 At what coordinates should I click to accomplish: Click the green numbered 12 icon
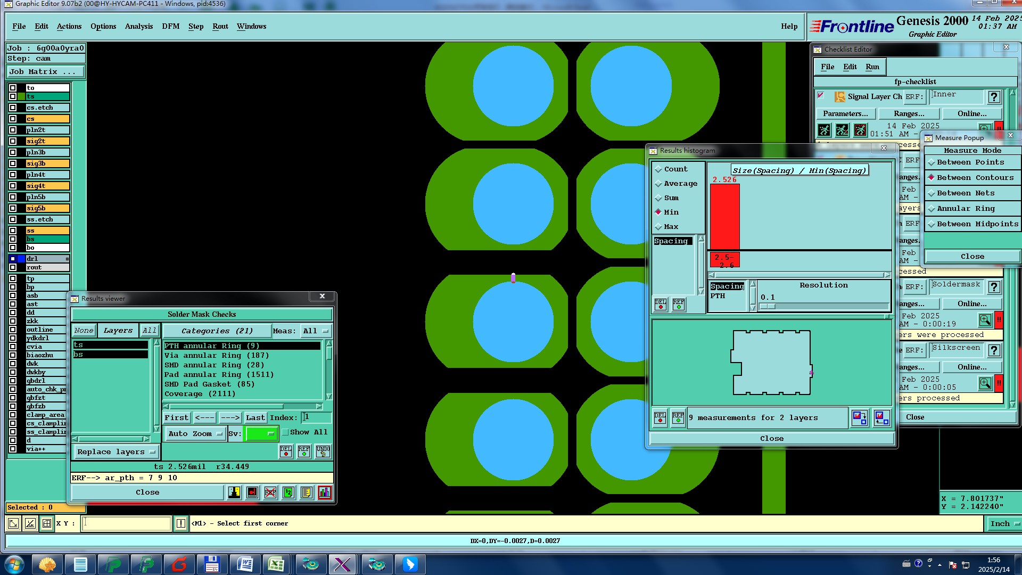pyautogui.click(x=288, y=492)
